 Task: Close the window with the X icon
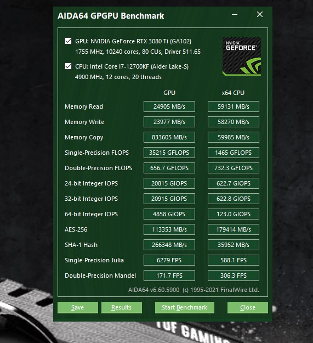click(x=260, y=14)
